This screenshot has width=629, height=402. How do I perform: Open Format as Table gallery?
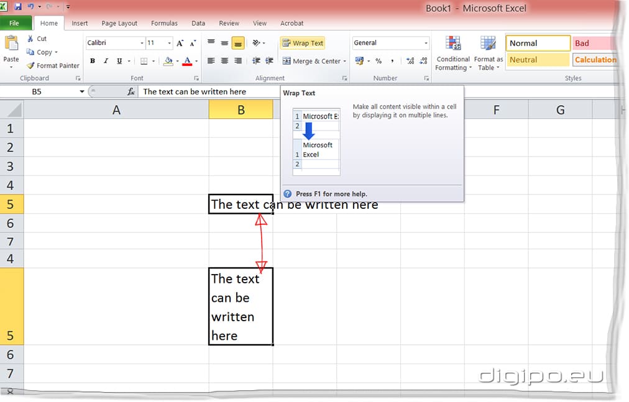(x=488, y=53)
